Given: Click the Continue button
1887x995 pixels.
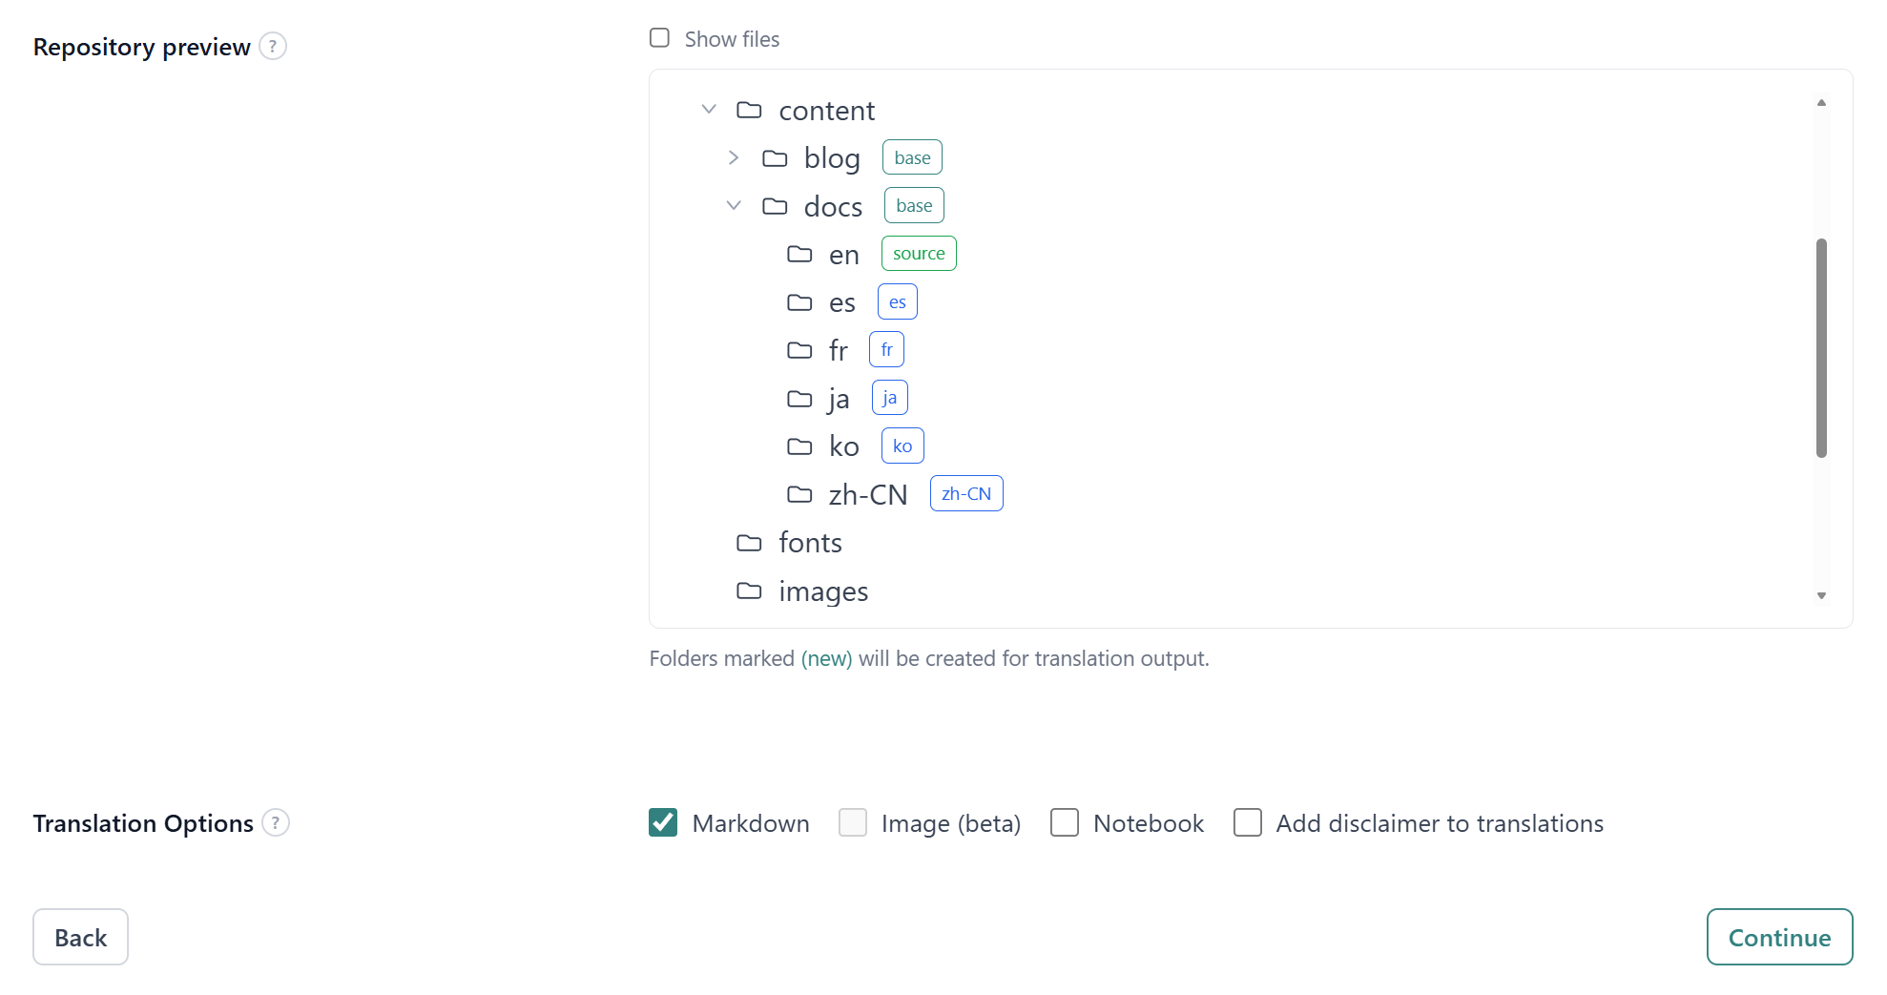Looking at the screenshot, I should click(1778, 937).
